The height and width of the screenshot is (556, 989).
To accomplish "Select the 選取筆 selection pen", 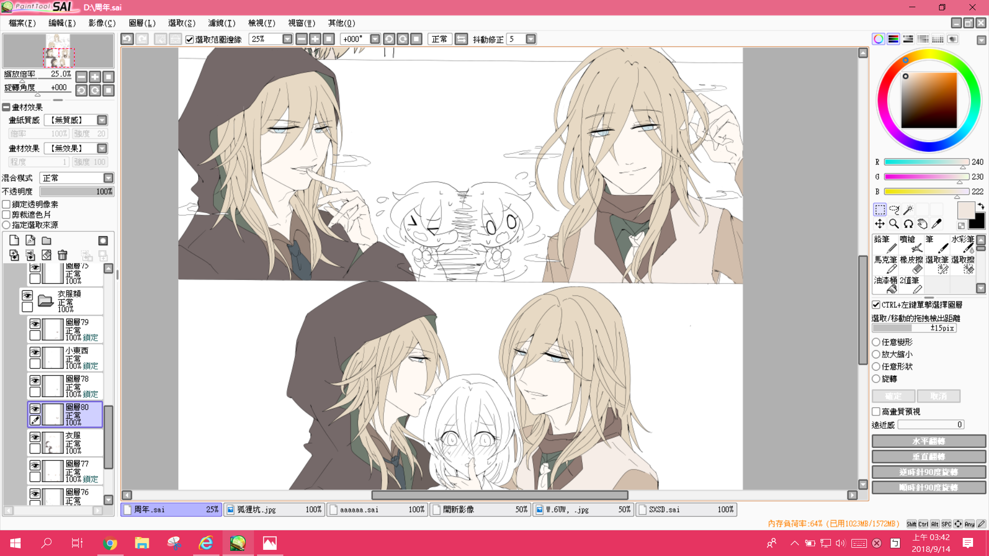I will [937, 265].
